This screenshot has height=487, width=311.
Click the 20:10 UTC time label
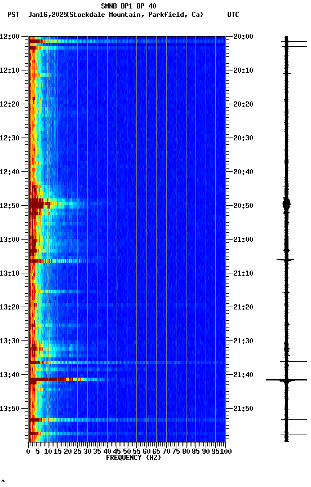click(243, 70)
